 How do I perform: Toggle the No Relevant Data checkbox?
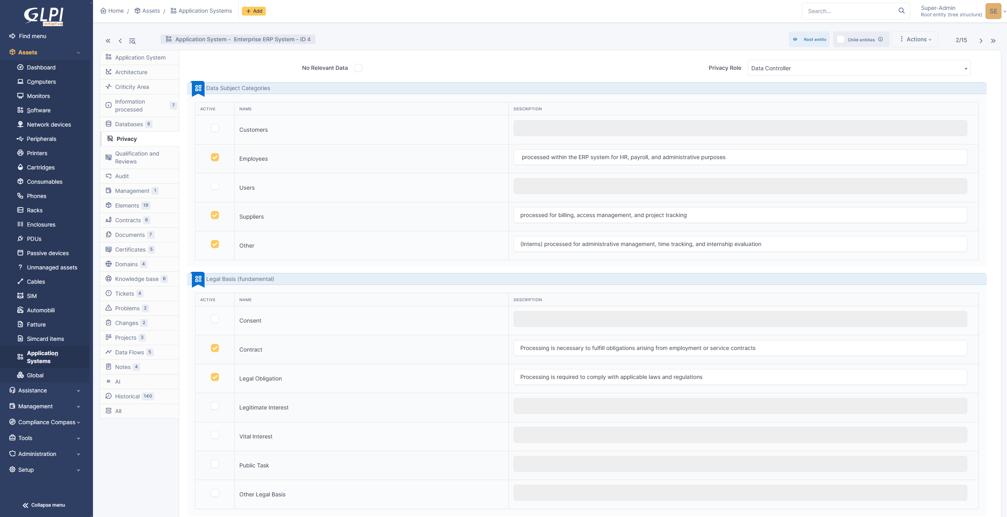click(358, 68)
